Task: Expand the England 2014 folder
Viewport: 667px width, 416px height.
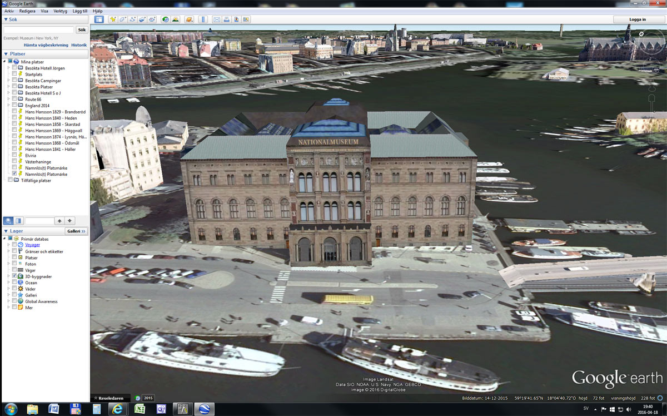Action: pyautogui.click(x=8, y=105)
